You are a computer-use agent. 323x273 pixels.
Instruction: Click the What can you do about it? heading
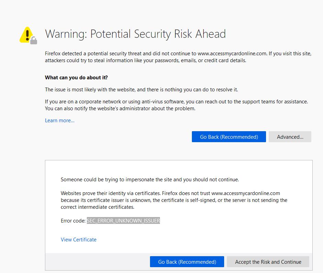76,78
